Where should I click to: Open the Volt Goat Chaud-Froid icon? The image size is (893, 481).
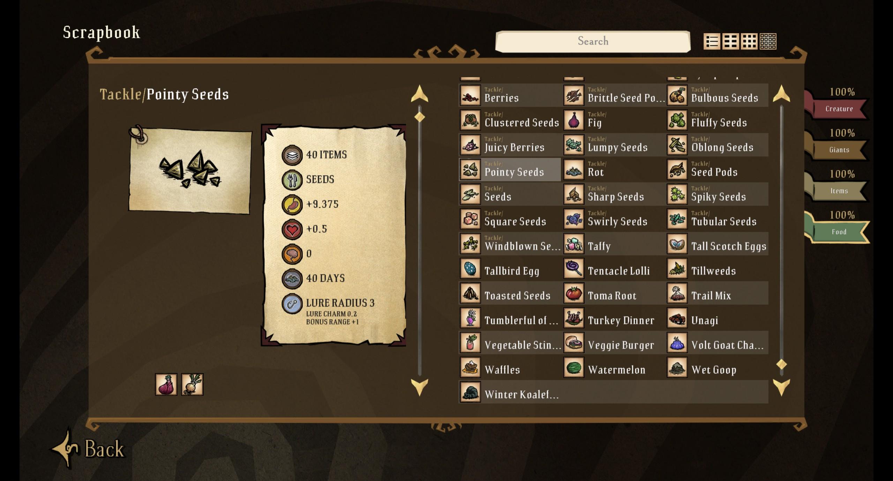pos(677,343)
